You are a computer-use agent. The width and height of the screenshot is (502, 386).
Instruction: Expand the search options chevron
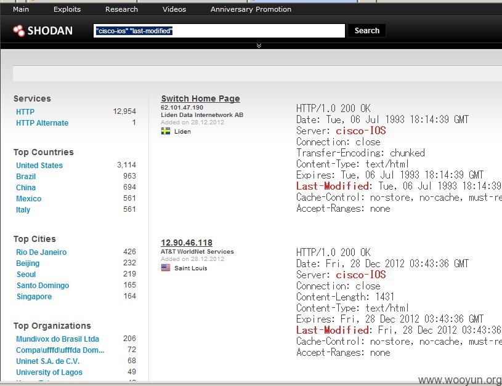259,46
